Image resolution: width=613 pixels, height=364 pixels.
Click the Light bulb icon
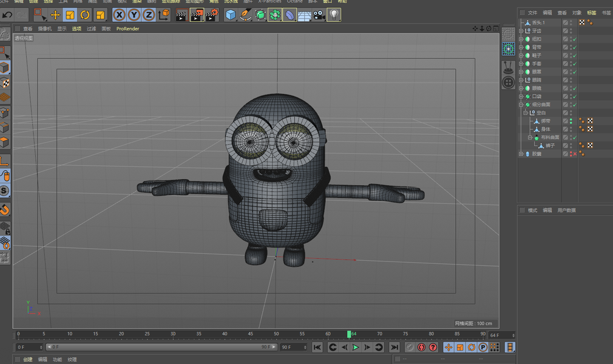[334, 15]
